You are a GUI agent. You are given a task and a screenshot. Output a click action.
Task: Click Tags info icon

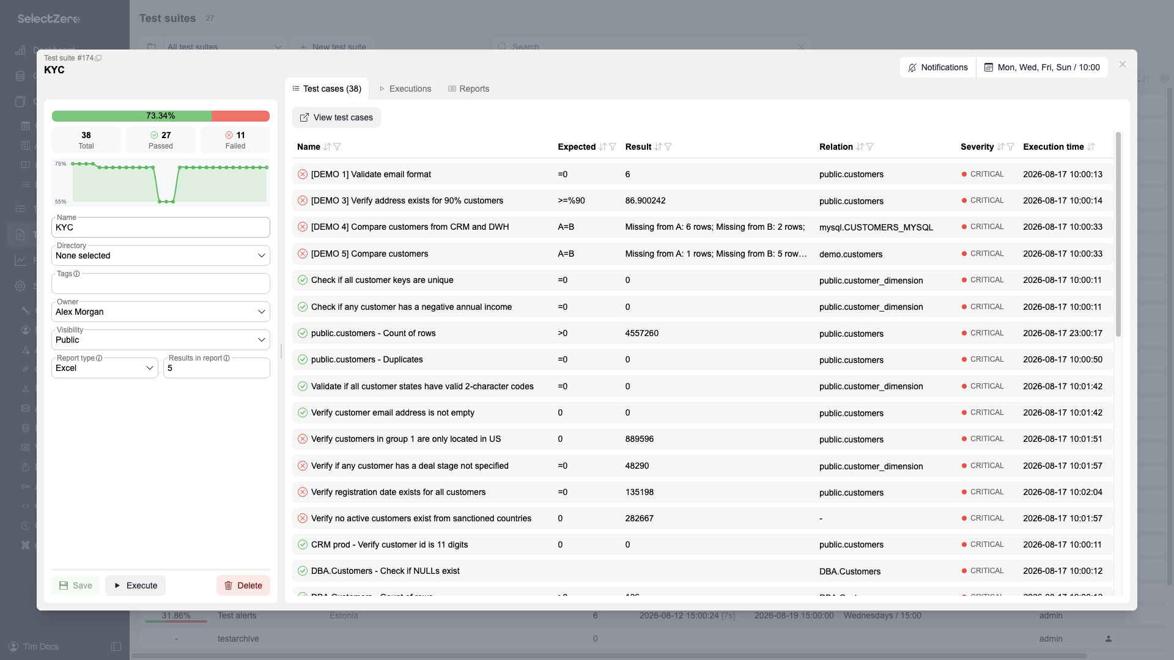76,274
